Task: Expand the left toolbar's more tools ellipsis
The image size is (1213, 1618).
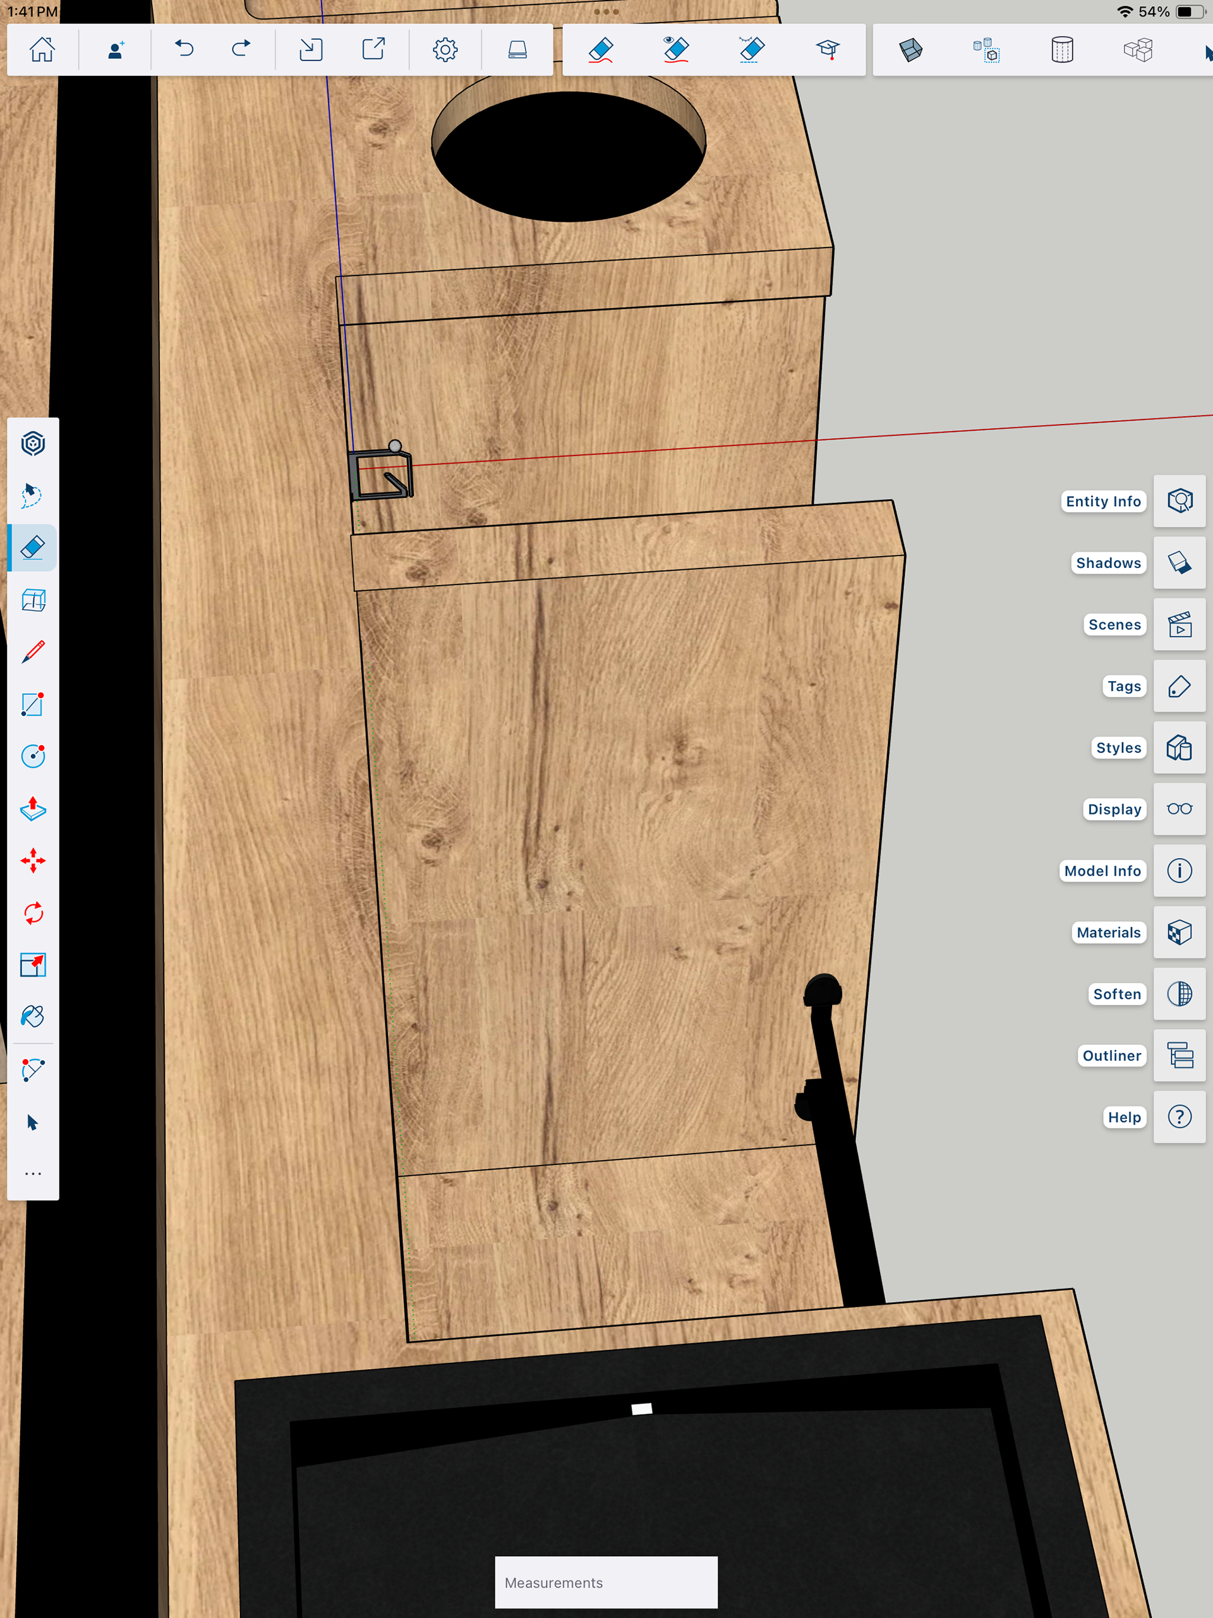Action: click(x=33, y=1174)
